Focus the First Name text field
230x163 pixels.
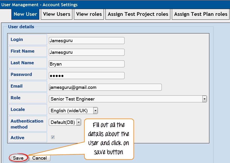pyautogui.click(x=87, y=52)
